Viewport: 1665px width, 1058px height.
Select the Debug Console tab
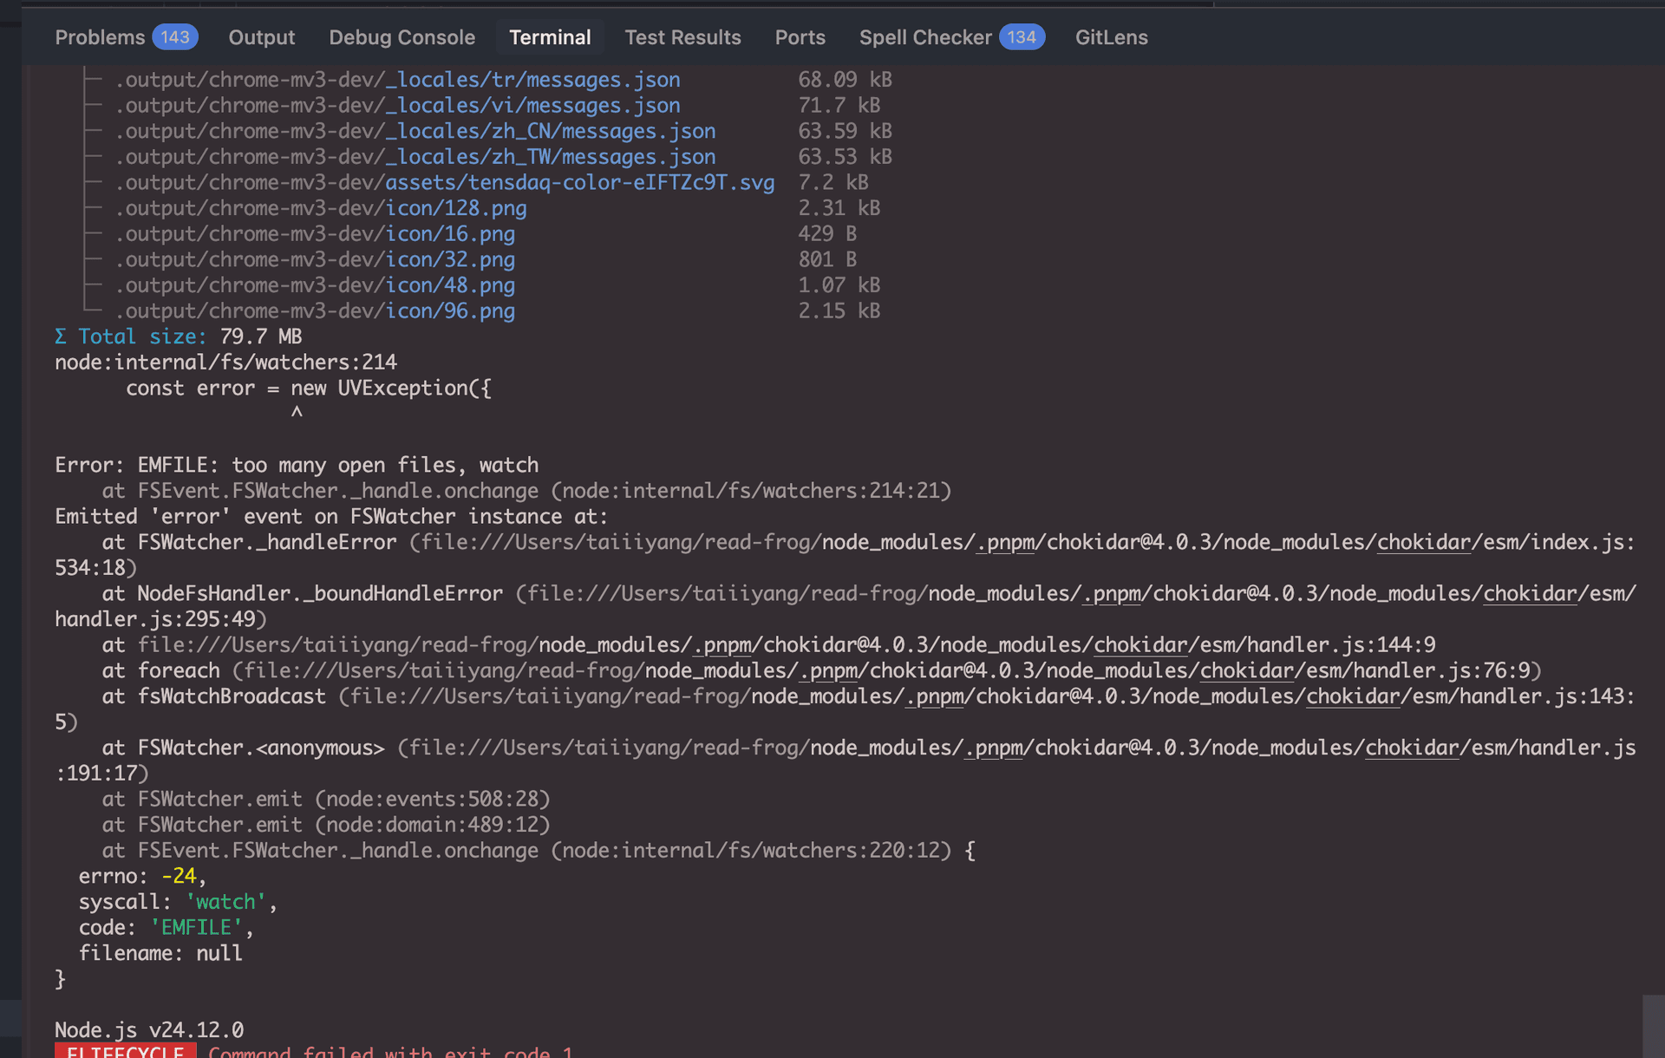click(x=402, y=37)
